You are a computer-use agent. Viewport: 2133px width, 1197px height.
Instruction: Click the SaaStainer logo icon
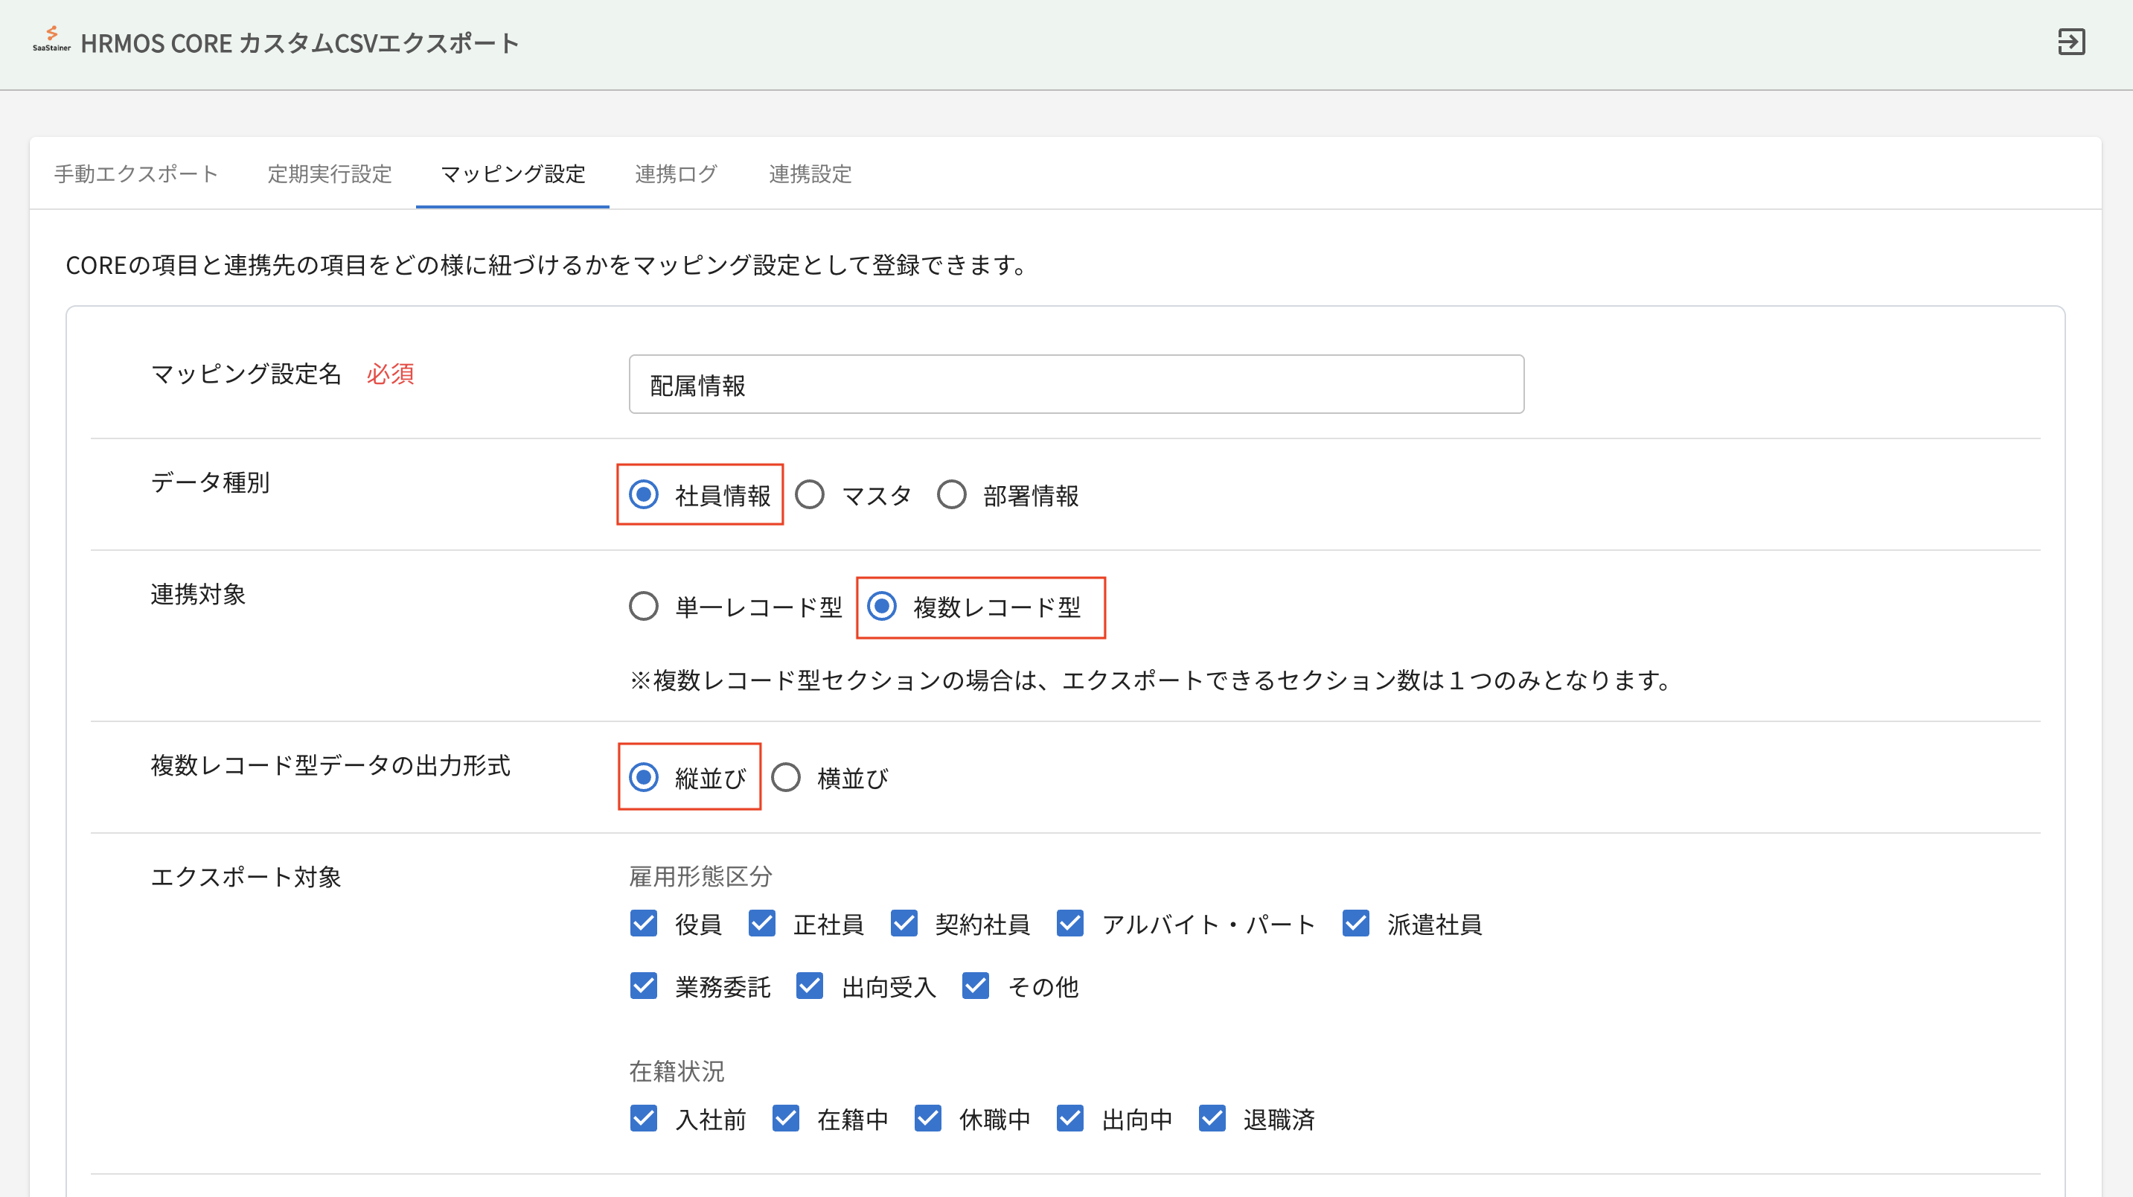pyautogui.click(x=51, y=38)
